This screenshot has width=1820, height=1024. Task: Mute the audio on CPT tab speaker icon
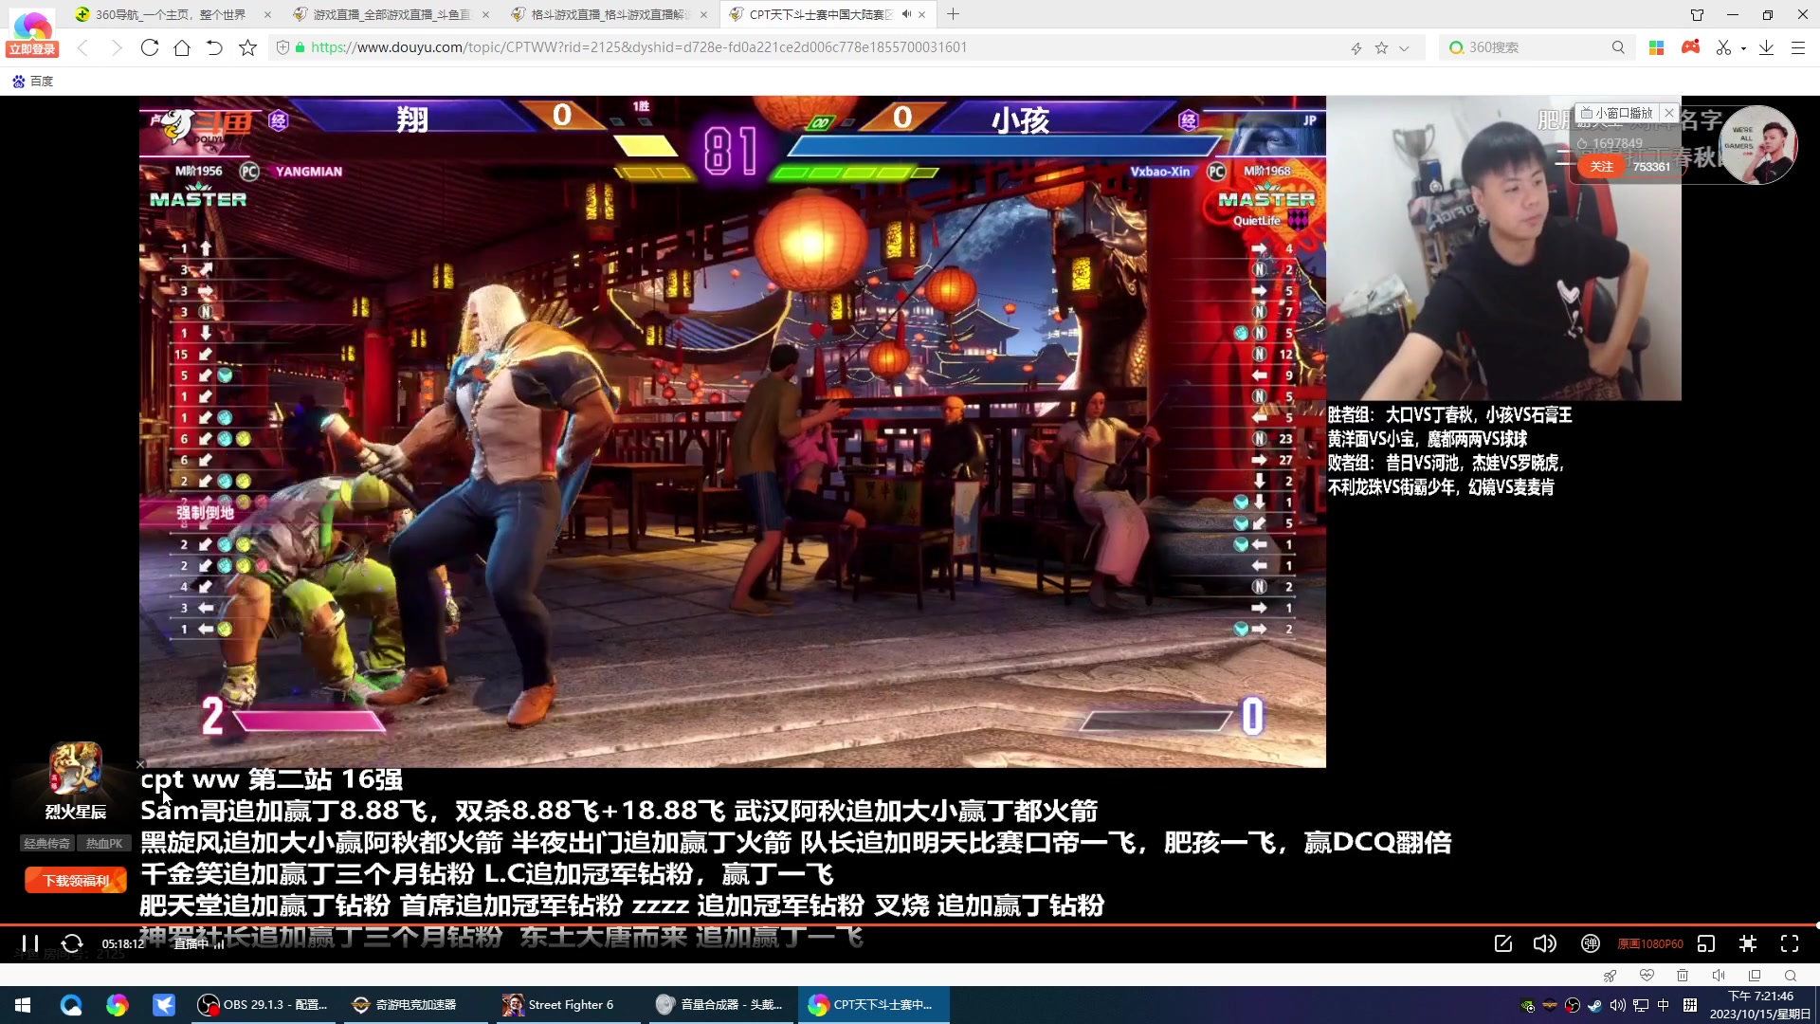[906, 14]
